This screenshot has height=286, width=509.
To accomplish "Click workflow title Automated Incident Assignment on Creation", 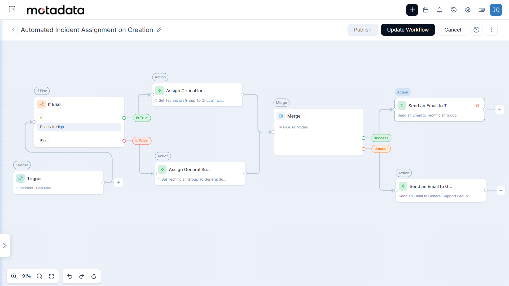I will 87,30.
